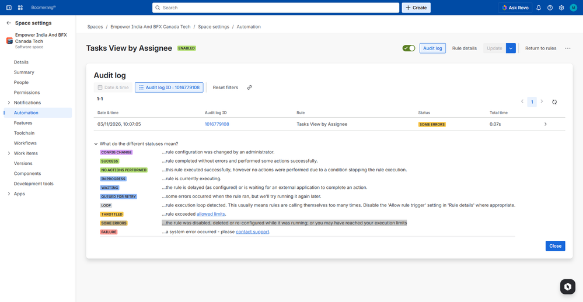Click the CONFIG CHANGE status label
583x302 pixels.
(x=116, y=152)
